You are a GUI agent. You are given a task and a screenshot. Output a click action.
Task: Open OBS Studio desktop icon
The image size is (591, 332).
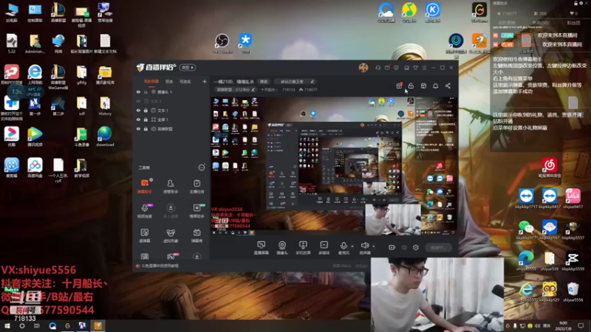click(222, 44)
